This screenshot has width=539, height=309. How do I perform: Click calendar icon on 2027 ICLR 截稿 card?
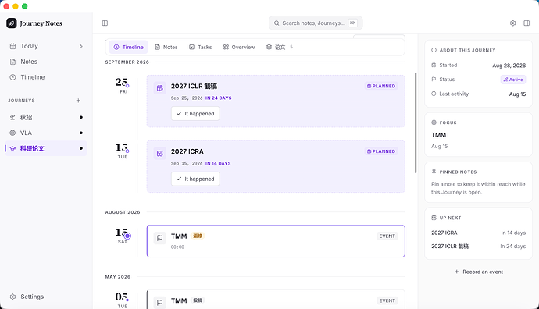click(160, 88)
